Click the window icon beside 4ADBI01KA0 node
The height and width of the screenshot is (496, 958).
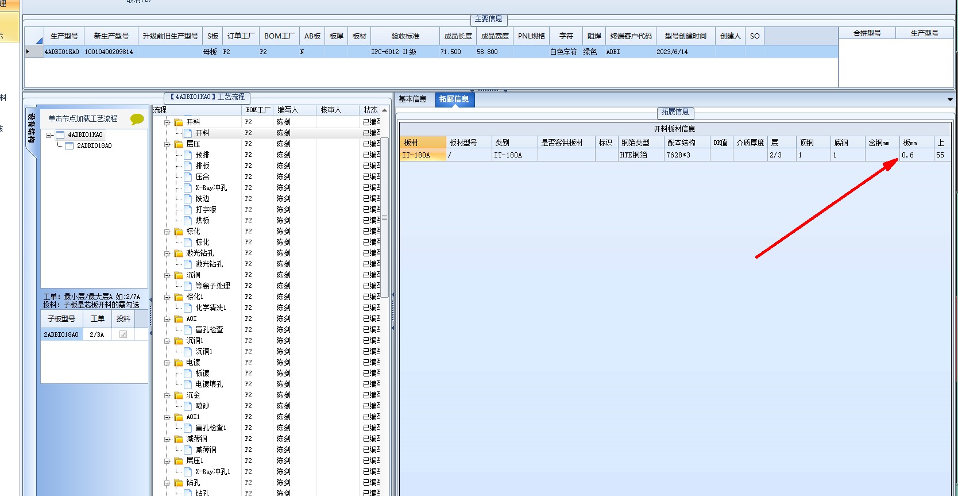[x=60, y=135]
